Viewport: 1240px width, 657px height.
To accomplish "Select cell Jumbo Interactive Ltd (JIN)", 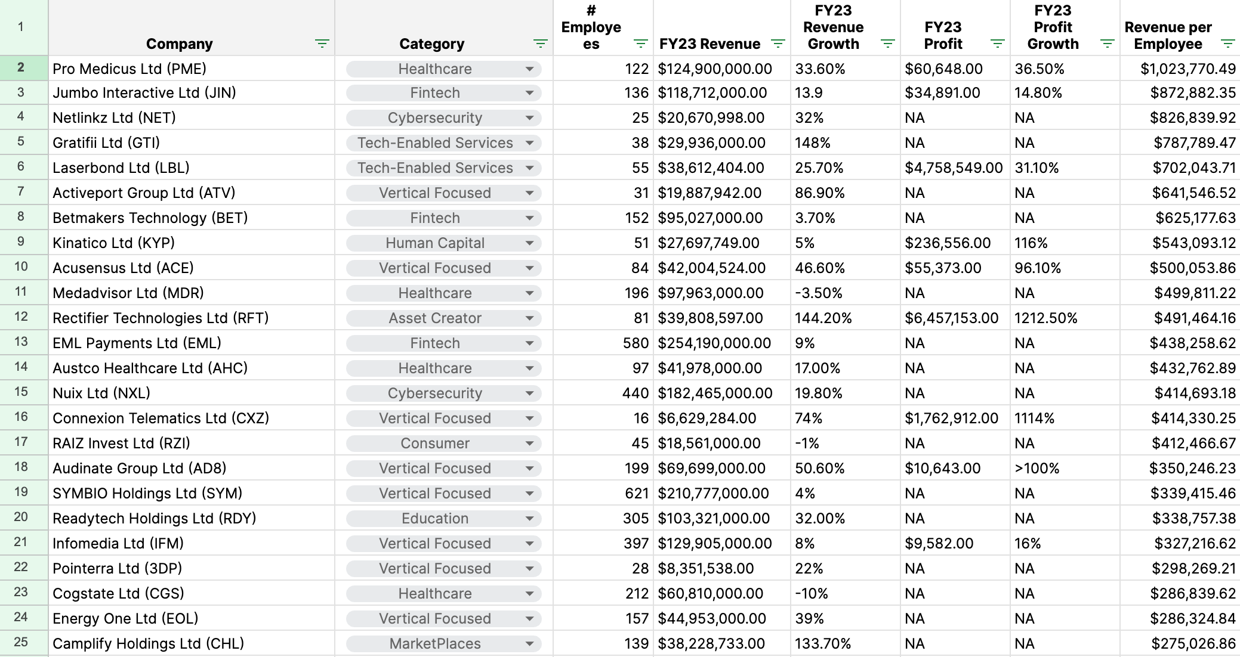I will (192, 93).
